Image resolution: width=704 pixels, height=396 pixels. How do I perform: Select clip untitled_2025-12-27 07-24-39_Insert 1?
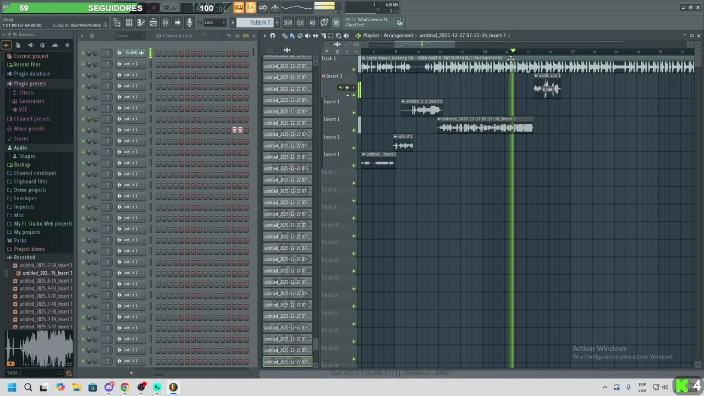click(485, 125)
